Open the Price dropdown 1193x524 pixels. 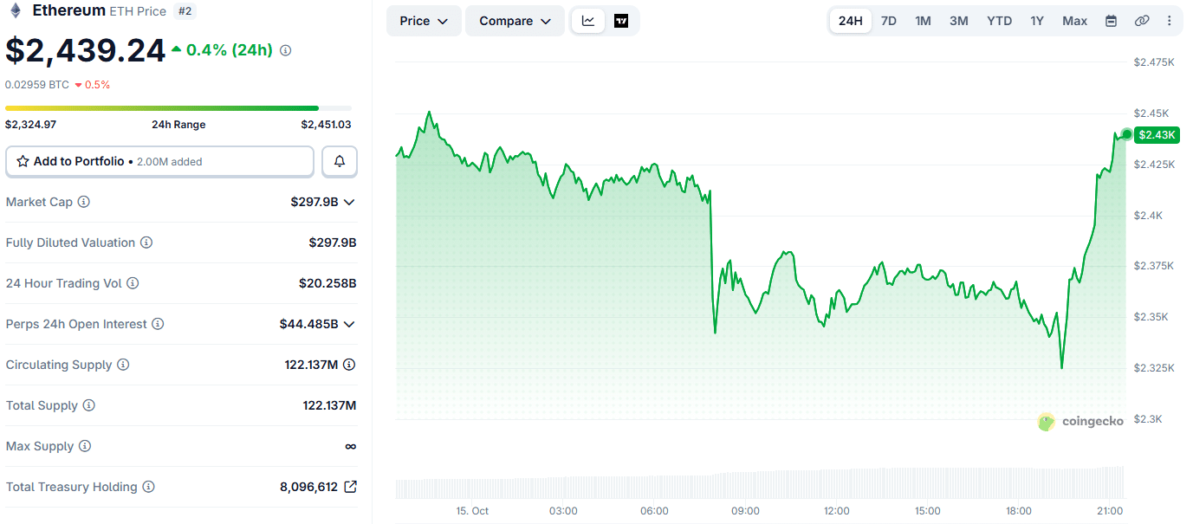(x=424, y=21)
